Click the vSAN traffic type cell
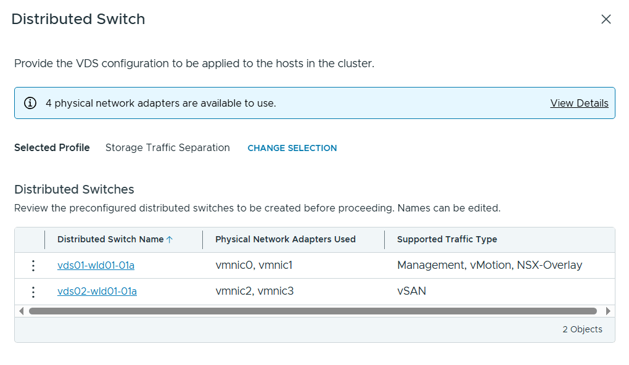Viewport: 629px width, 365px height. [x=411, y=291]
